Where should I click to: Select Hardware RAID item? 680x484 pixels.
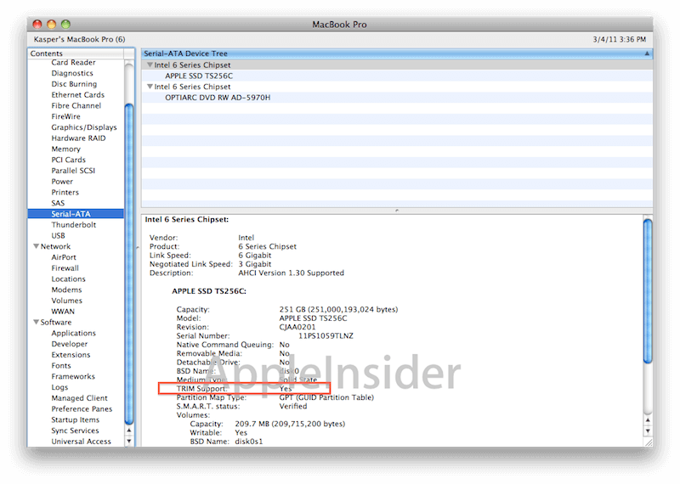(78, 138)
